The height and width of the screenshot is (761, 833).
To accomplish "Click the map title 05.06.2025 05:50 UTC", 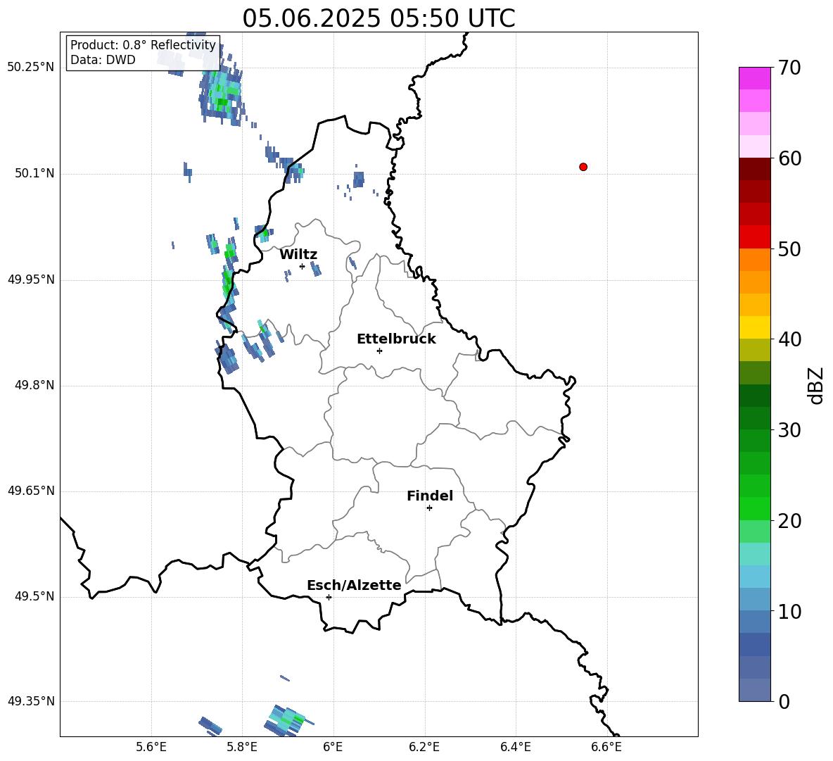I will [379, 18].
